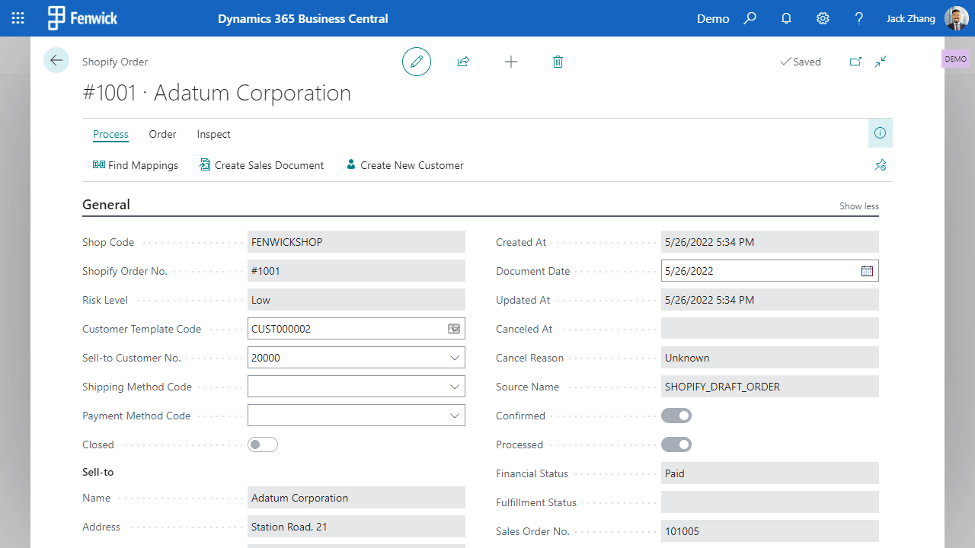Open the search magnifier icon

(750, 18)
